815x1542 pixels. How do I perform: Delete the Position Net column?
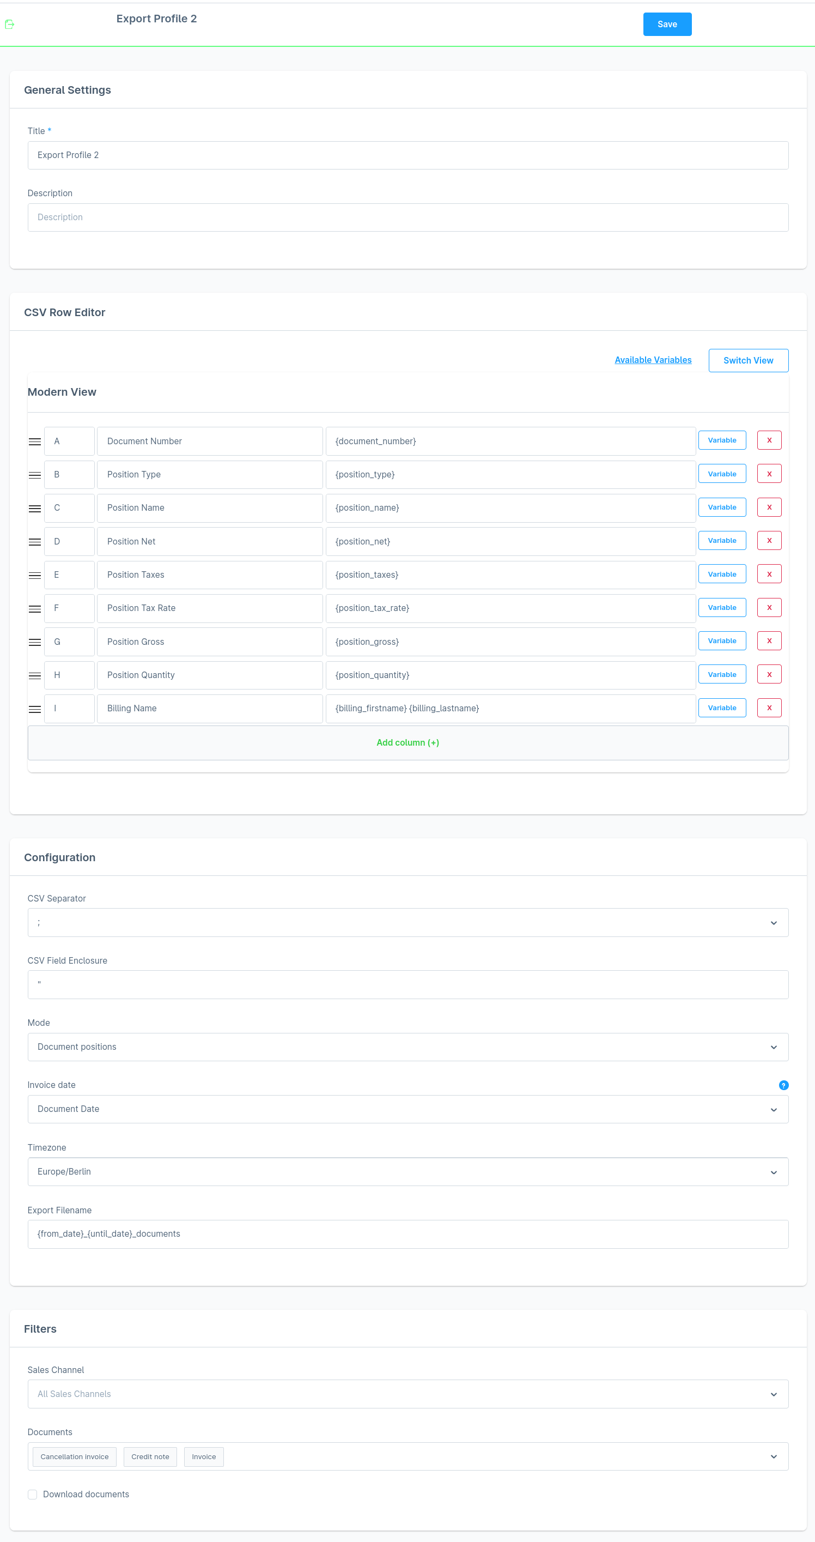point(769,541)
